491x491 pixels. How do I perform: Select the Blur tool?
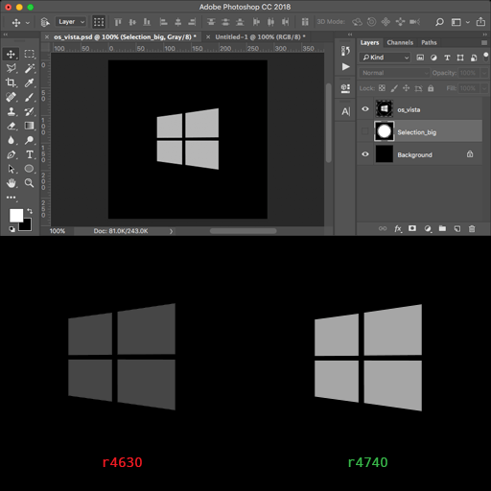coord(11,140)
